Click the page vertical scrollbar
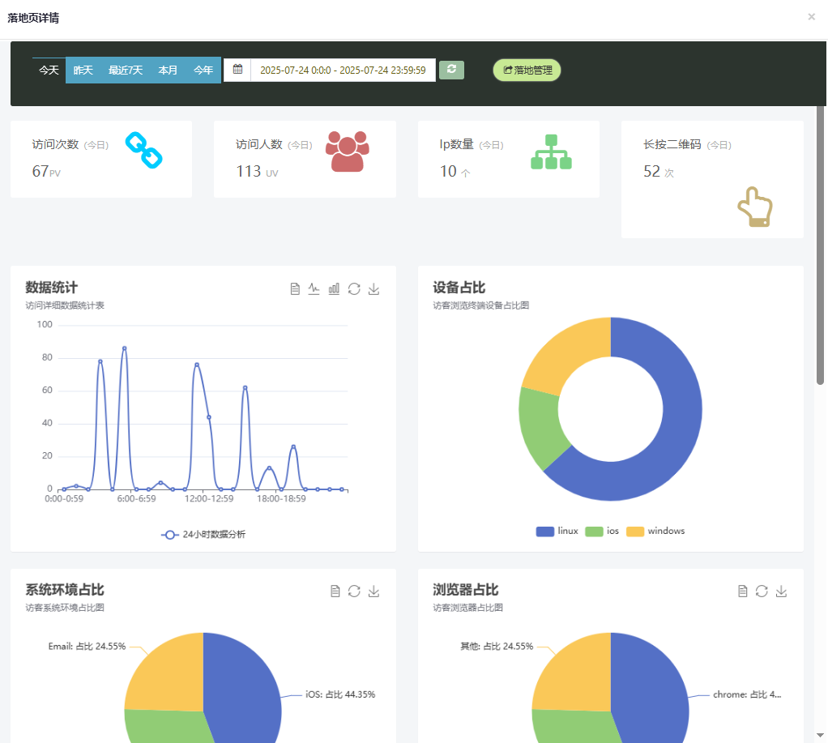The height and width of the screenshot is (743, 828). point(820,243)
